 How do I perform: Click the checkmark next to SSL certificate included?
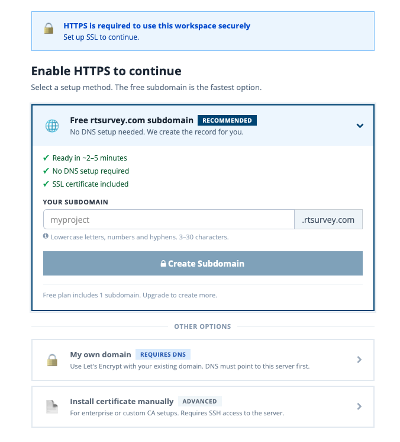click(x=46, y=184)
